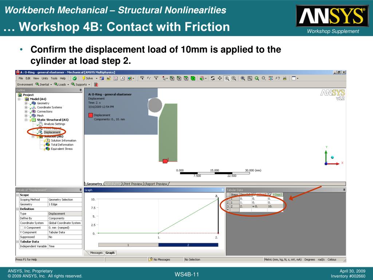Click the 'Tabular Data' Y Component field
Image resolution: width=373 pixels, height=280 pixels.
click(x=65, y=232)
